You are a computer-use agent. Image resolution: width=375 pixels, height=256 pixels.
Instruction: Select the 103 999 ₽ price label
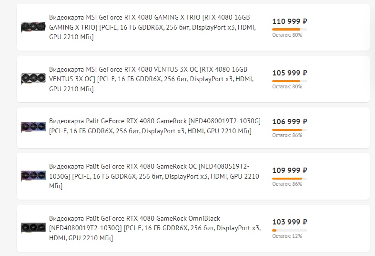[x=290, y=222]
